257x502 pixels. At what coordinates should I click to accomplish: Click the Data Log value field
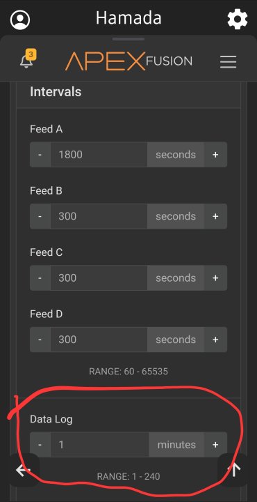(x=99, y=444)
